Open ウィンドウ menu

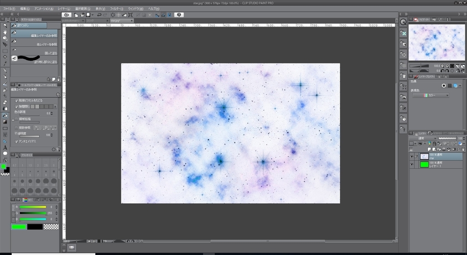[135, 9]
